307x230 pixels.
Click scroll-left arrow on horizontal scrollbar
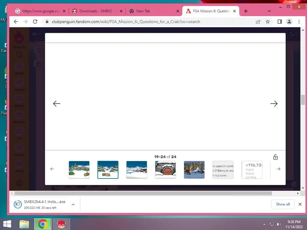tap(12, 193)
